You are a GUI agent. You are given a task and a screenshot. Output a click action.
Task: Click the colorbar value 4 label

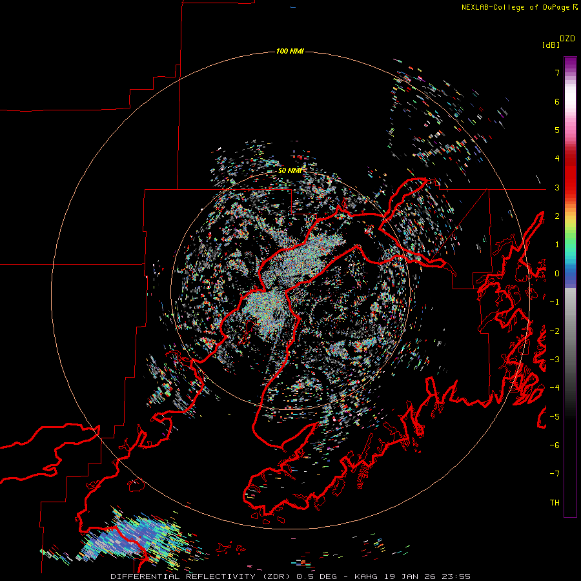point(557,159)
